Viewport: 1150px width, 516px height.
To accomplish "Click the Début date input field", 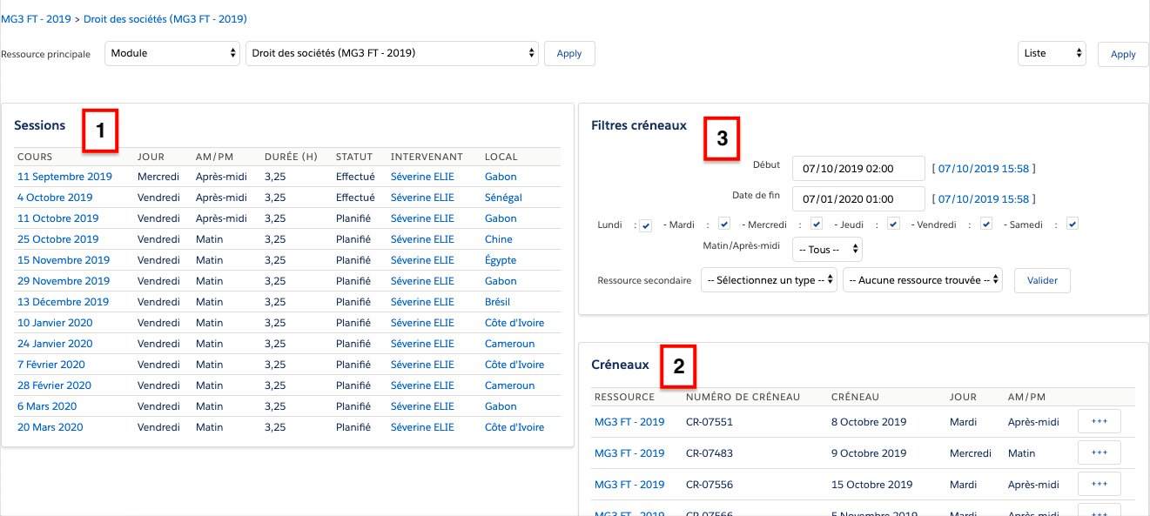I will (x=857, y=168).
